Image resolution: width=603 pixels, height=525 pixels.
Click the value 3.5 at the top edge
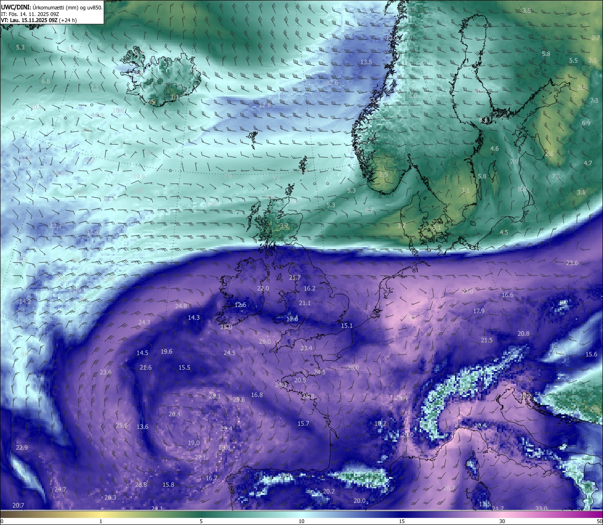click(527, 10)
